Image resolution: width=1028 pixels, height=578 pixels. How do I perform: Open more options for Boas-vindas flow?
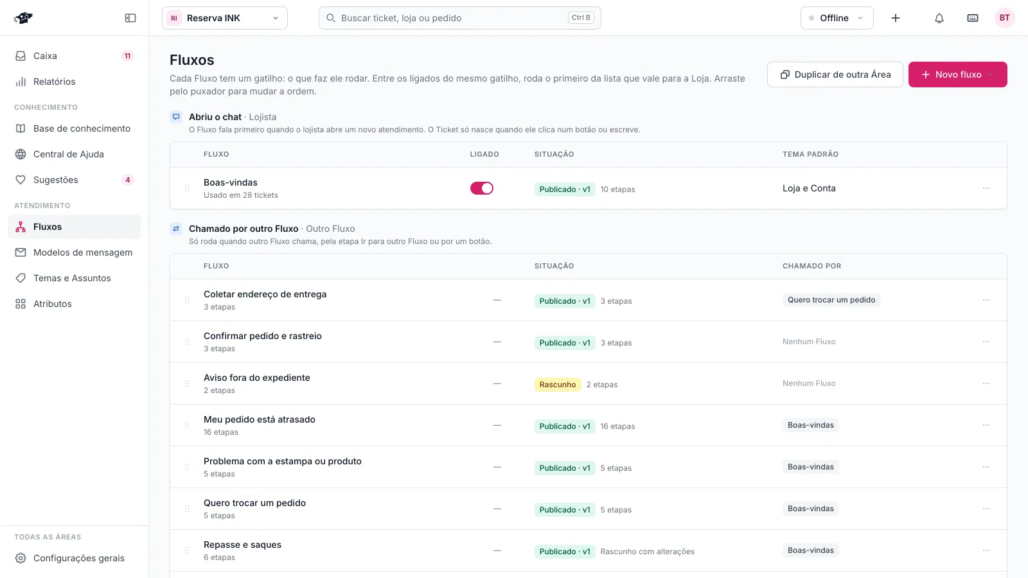pyautogui.click(x=986, y=188)
